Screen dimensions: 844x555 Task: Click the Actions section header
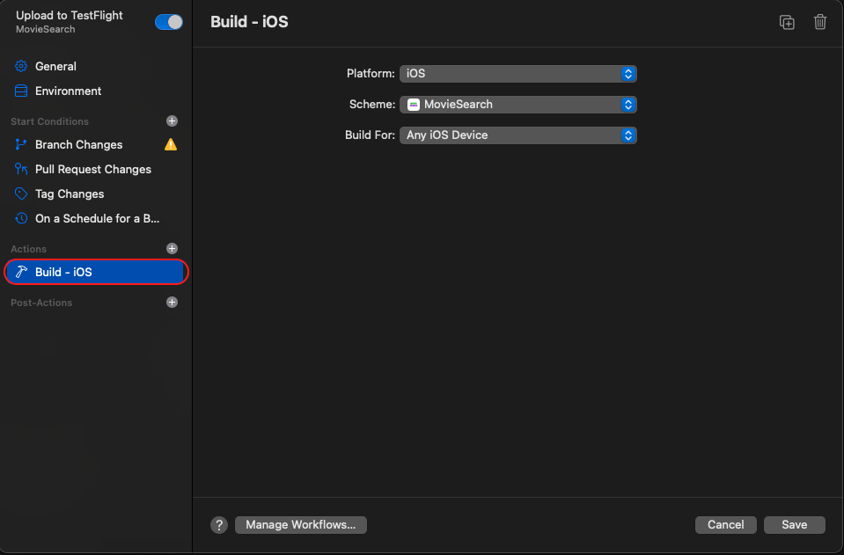coord(28,249)
